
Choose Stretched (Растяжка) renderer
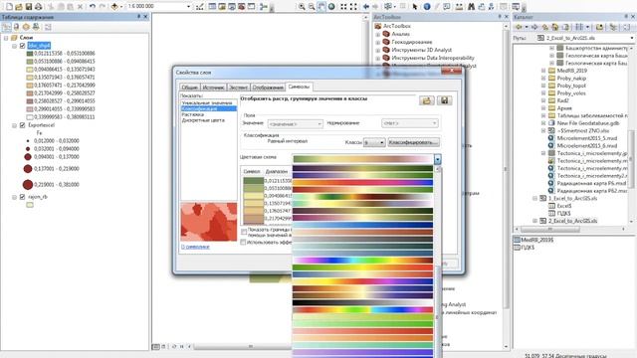[x=192, y=114]
